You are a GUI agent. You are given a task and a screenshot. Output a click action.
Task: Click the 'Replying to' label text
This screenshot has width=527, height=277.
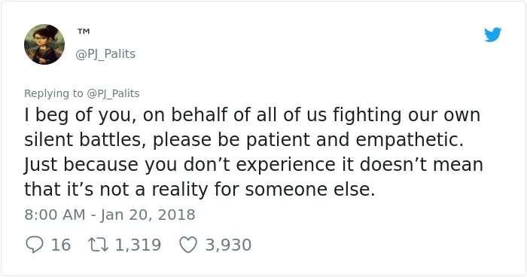[x=53, y=93]
